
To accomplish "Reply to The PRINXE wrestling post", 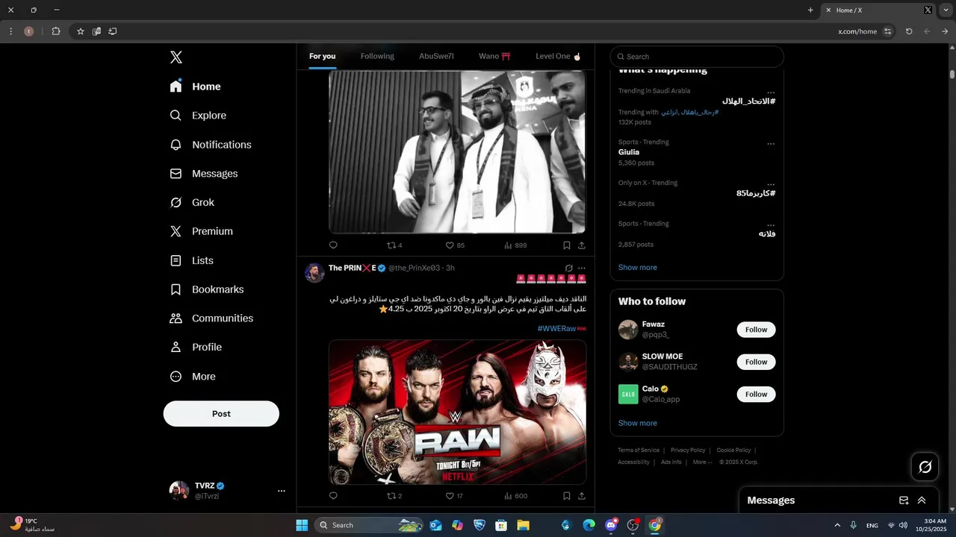I will point(333,496).
